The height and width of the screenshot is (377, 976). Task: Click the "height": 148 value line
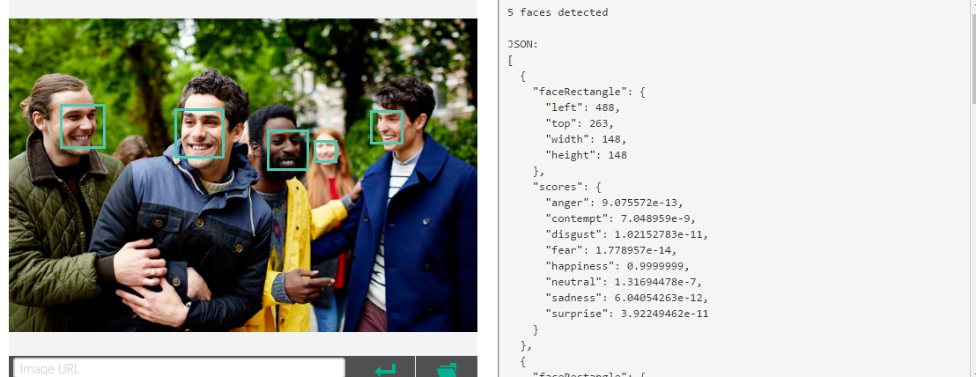coord(586,155)
